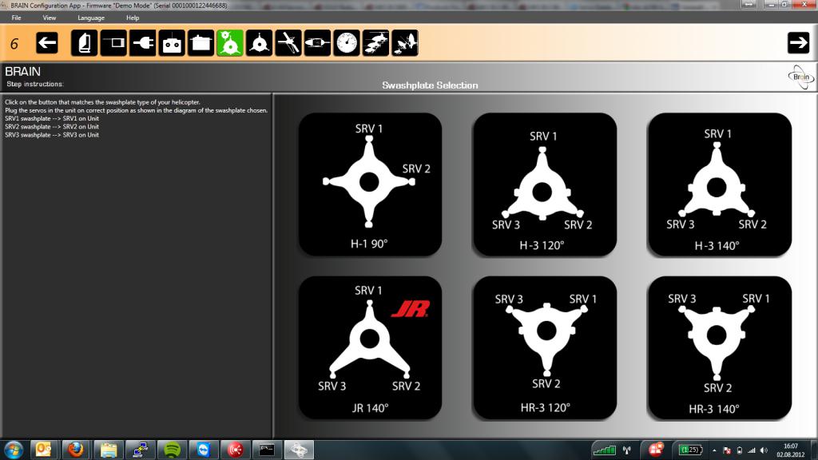The height and width of the screenshot is (460, 818).
Task: Choose the HR-3 140° swashplate diagram
Action: click(x=719, y=347)
